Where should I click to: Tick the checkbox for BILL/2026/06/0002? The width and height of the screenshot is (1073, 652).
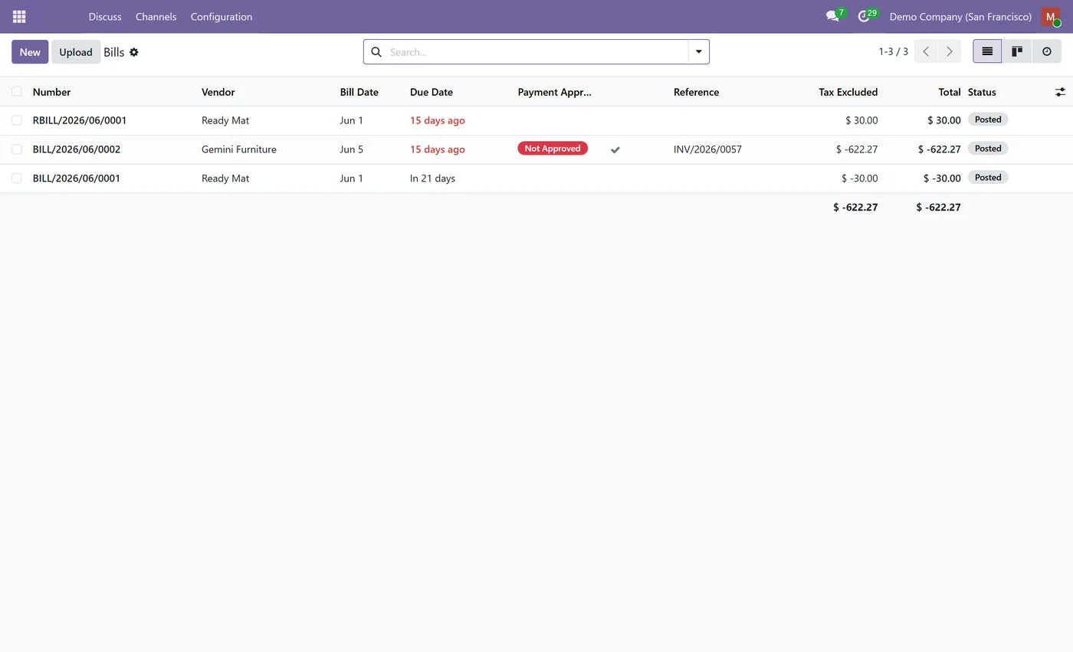(16, 149)
